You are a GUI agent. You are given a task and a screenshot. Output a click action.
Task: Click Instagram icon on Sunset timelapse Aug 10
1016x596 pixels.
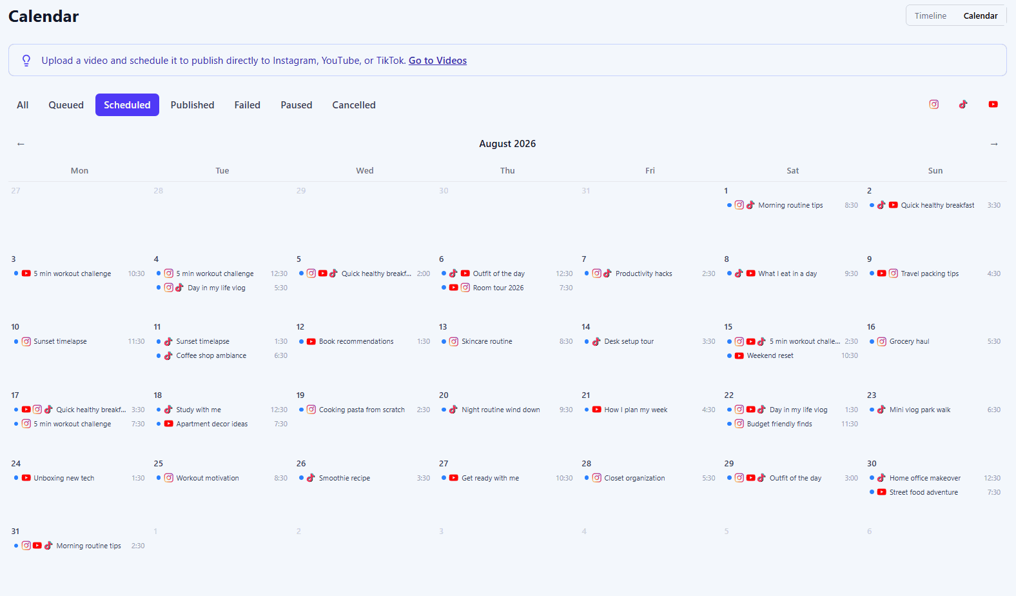pos(26,342)
